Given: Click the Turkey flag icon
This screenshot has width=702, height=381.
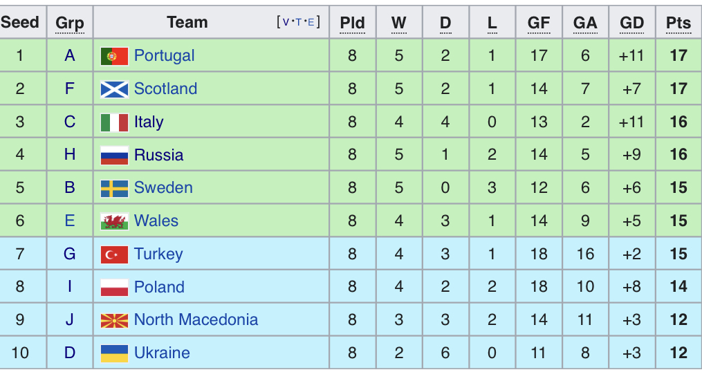Looking at the screenshot, I should (x=114, y=254).
